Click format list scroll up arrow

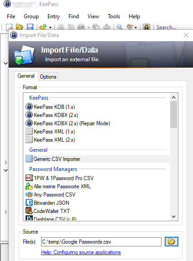coord(173,97)
